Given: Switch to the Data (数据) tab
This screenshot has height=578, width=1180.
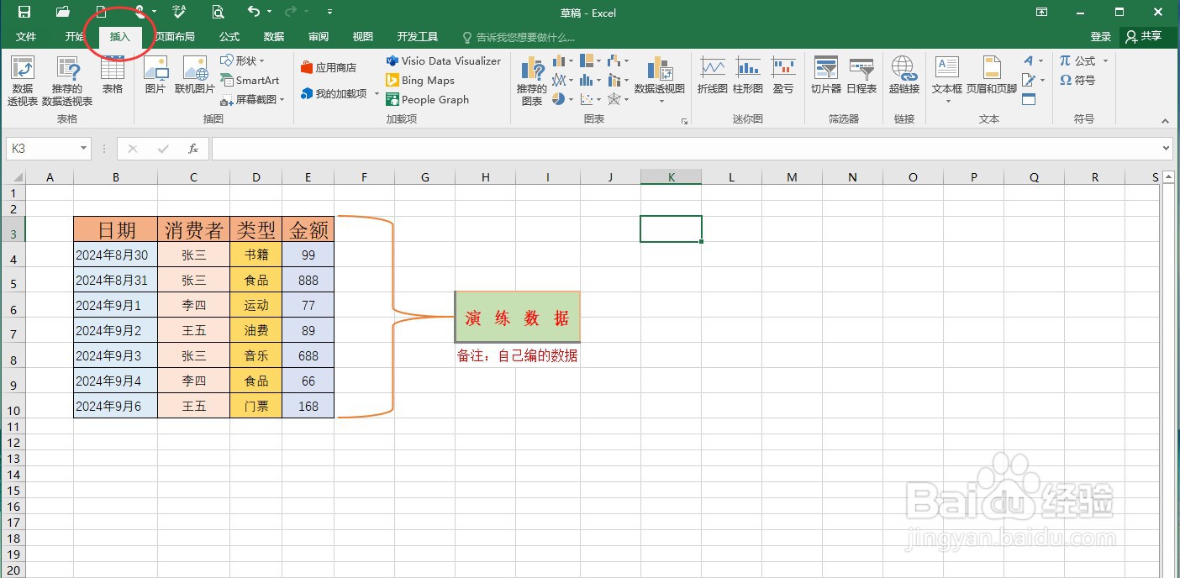Looking at the screenshot, I should coord(274,37).
